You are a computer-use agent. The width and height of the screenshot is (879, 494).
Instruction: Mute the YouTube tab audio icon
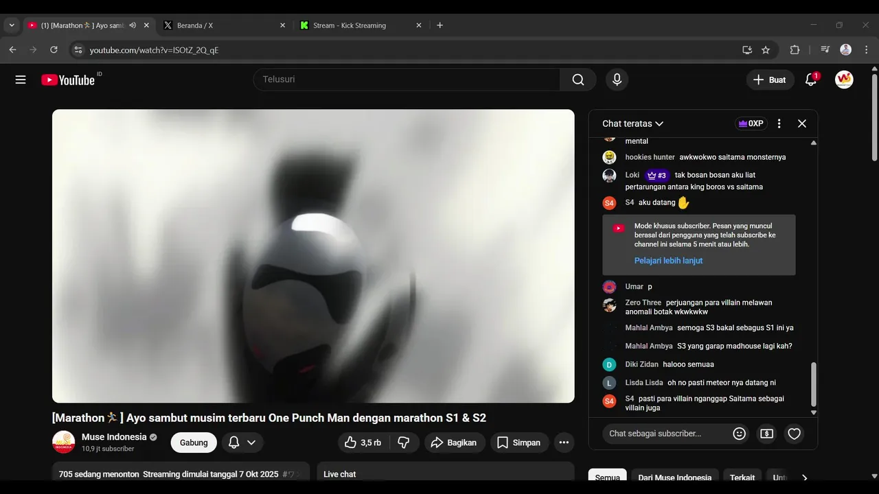pyautogui.click(x=133, y=25)
